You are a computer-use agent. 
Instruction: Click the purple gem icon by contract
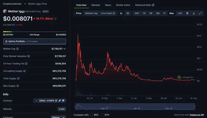point(63,101)
